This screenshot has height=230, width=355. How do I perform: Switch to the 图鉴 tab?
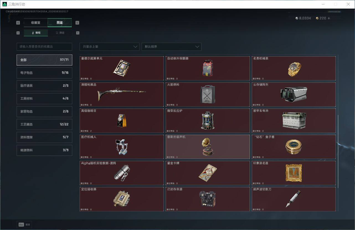[x=60, y=23]
